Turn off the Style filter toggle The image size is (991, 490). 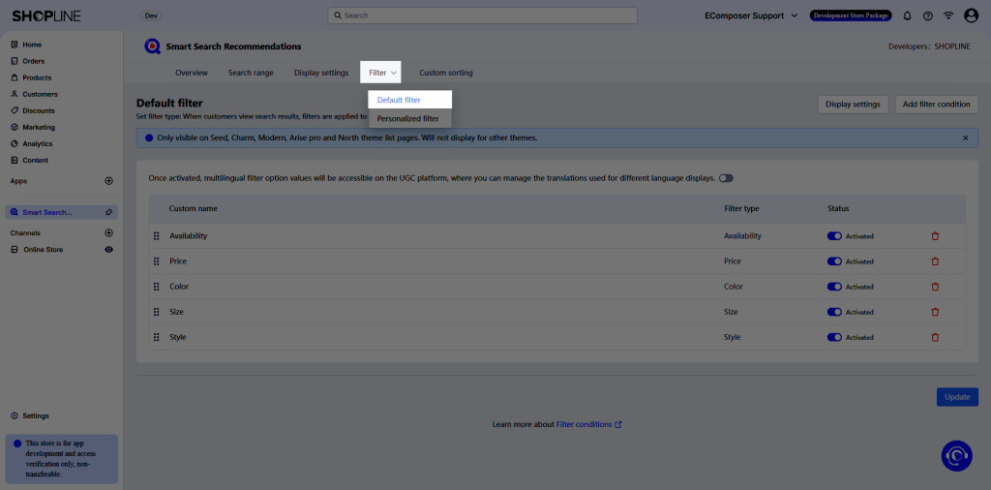834,337
